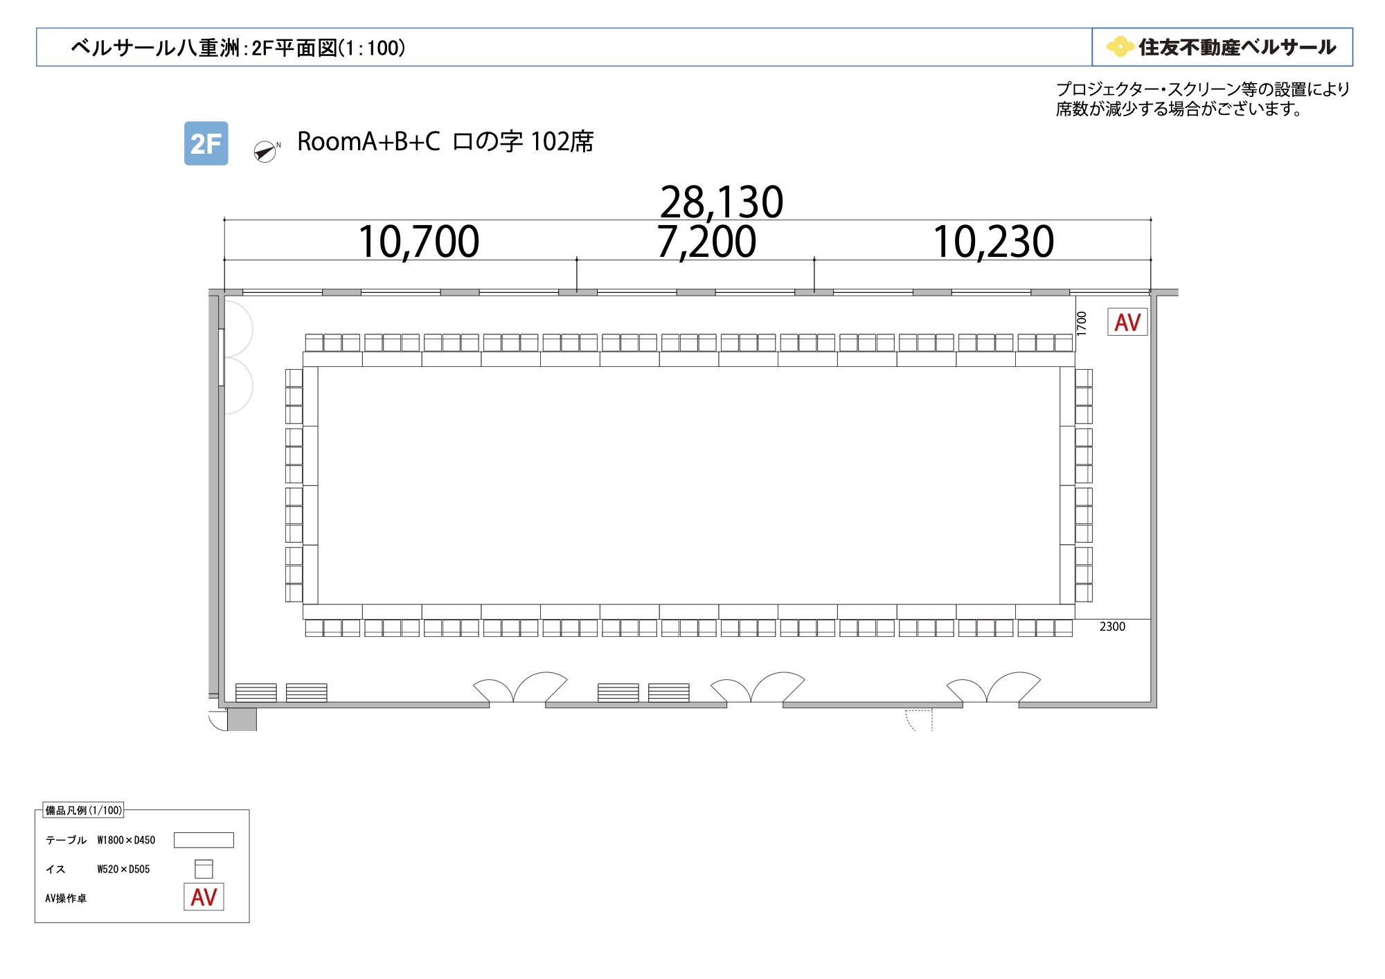
Task: Click the leftmost stacked table pile, bottom-left corner
Action: [x=256, y=692]
